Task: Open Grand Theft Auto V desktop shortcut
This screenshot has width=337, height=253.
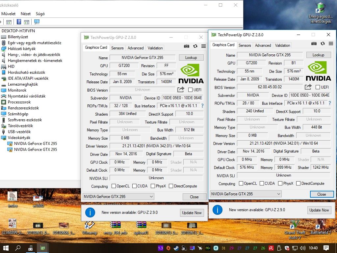Action: [295, 229]
